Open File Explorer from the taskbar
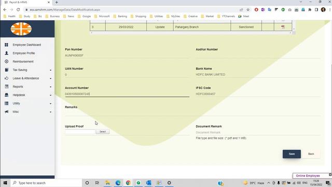This screenshot has width=332, height=187. coord(107,183)
